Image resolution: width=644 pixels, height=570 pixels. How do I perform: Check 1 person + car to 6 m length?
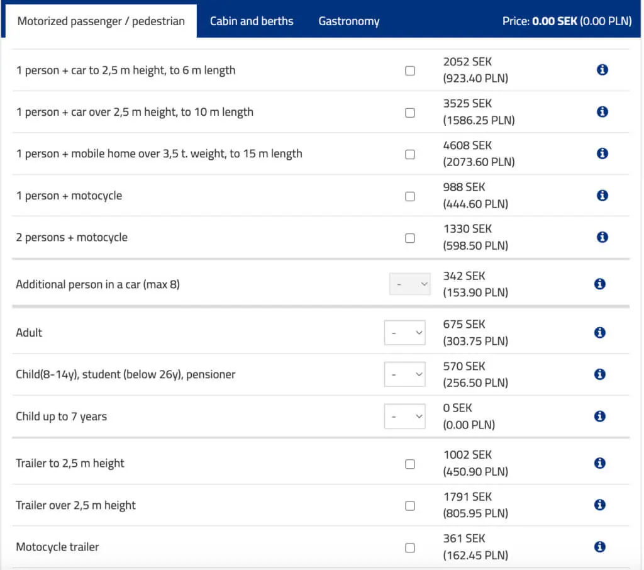[x=409, y=71]
